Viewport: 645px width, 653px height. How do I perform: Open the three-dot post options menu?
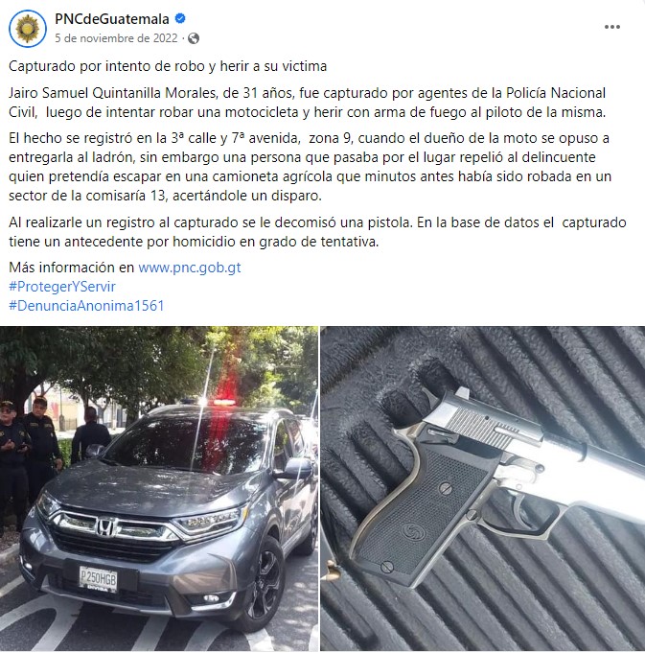pyautogui.click(x=612, y=27)
